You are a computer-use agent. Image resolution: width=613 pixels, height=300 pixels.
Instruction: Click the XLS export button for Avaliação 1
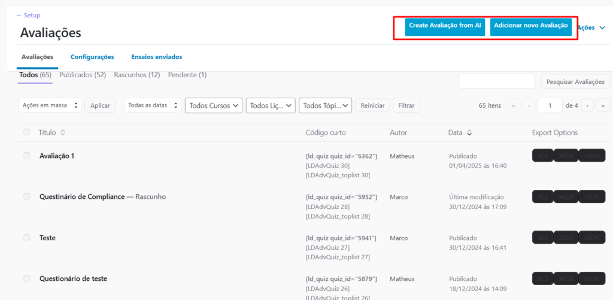coord(542,156)
